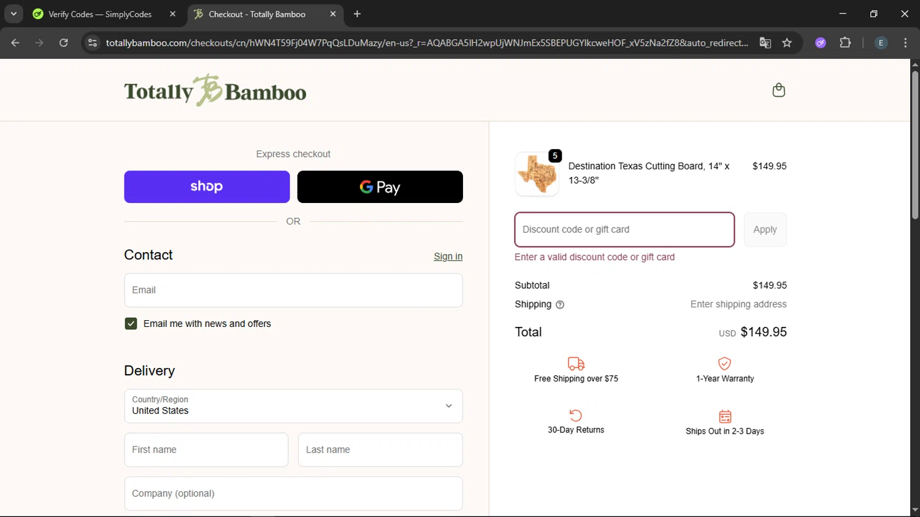Click the browser address bar URL
This screenshot has width=920, height=517.
[x=427, y=43]
